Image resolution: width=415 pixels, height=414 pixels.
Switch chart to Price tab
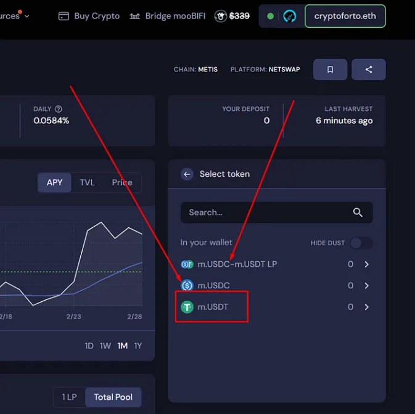tap(122, 182)
